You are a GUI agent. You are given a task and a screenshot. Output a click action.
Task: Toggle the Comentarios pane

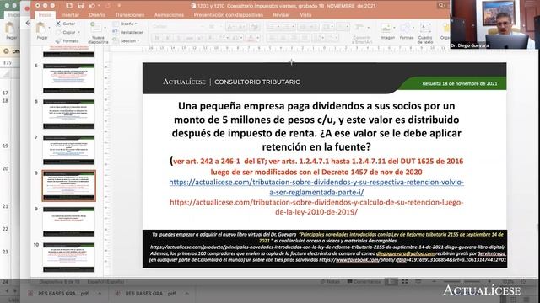(x=364, y=282)
